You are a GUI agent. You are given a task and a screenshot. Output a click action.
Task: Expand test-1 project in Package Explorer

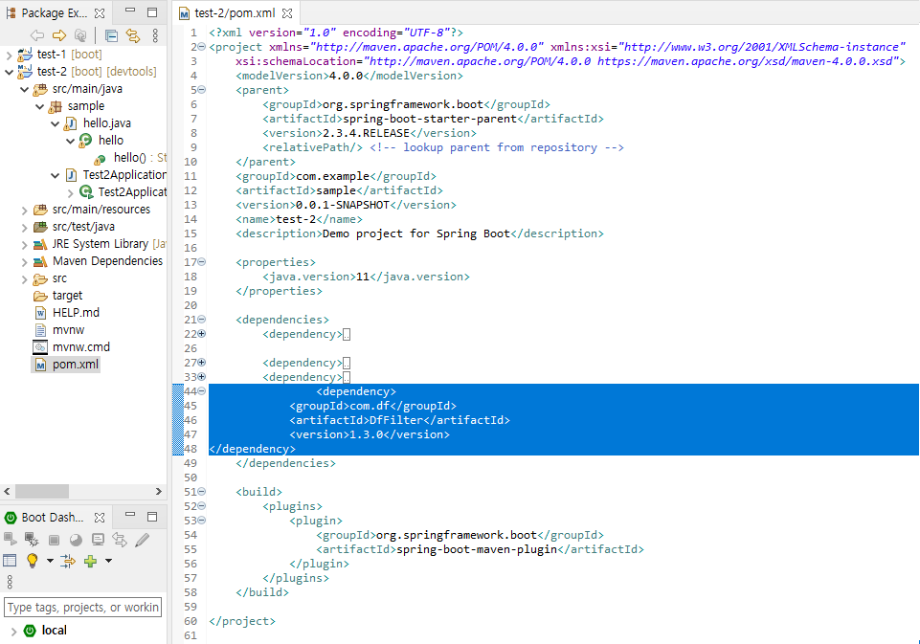[9, 55]
